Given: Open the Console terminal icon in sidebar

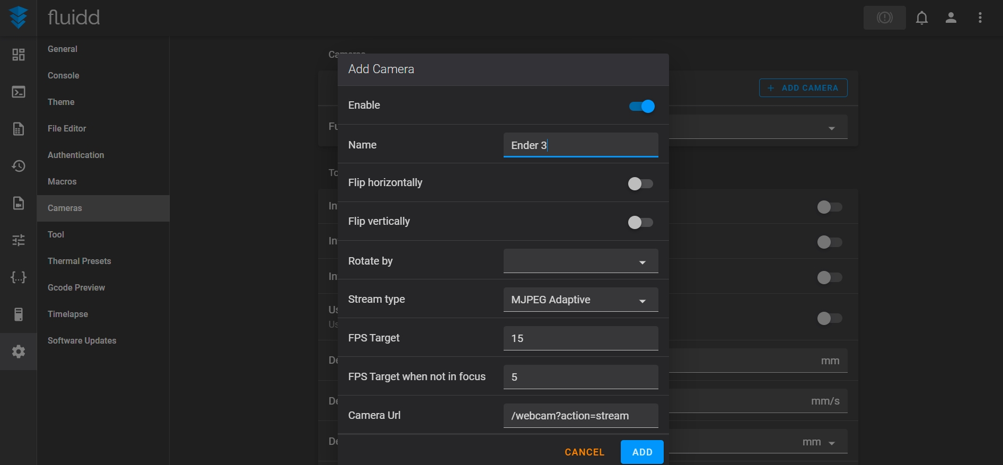Looking at the screenshot, I should (19, 92).
